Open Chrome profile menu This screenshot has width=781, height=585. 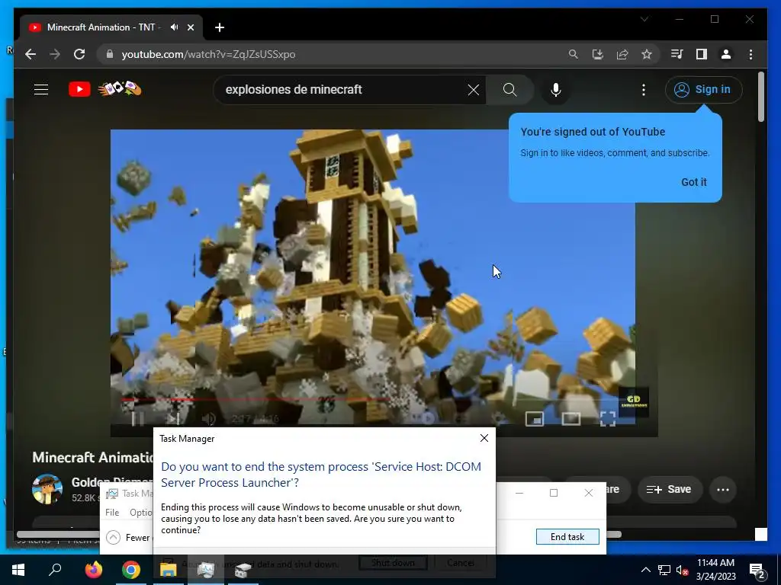coord(726,54)
